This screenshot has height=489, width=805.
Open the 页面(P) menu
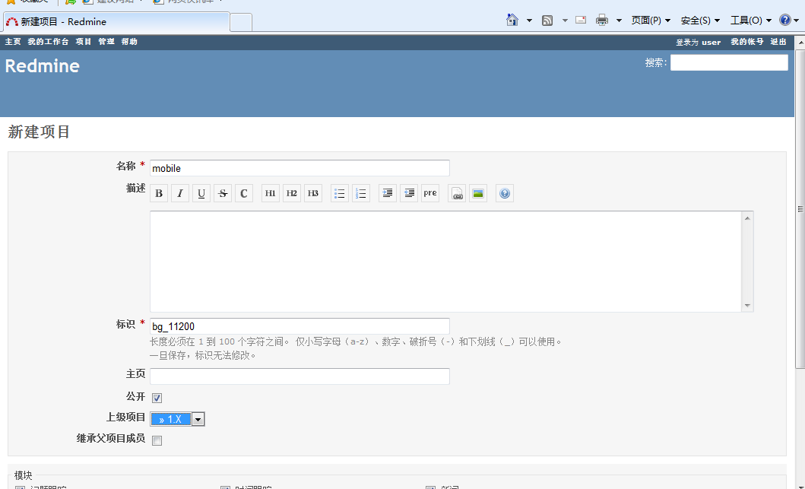pos(651,21)
